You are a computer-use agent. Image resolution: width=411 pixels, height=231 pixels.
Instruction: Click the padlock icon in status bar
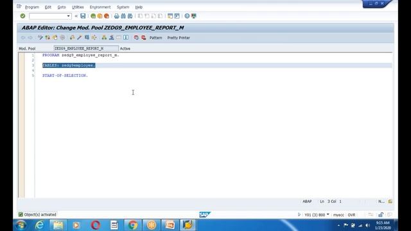pos(381,215)
